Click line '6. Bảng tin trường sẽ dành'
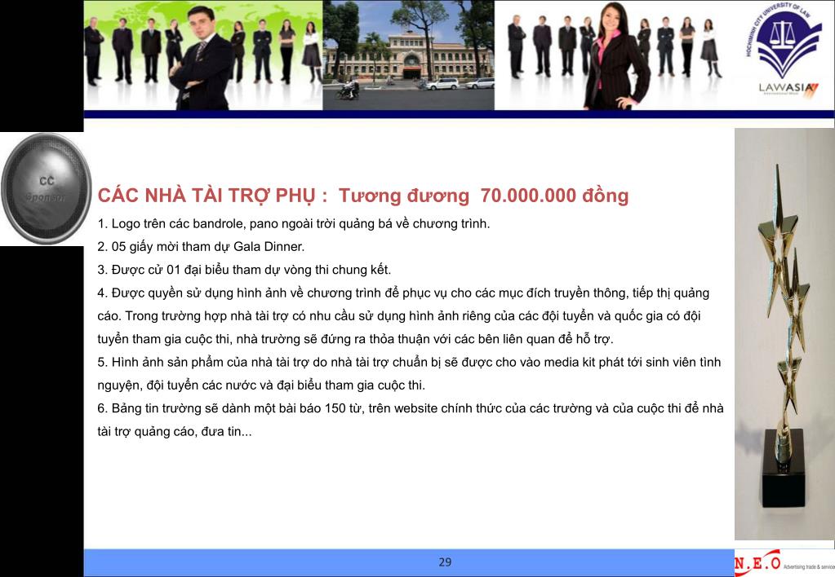The image size is (835, 577). pyautogui.click(x=410, y=408)
